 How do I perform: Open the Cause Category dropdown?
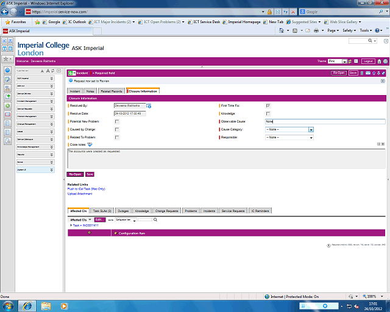pyautogui.click(x=289, y=129)
